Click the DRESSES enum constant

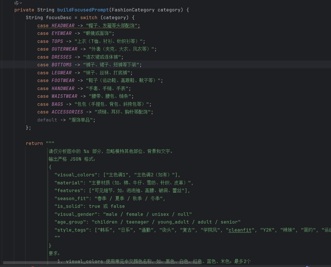pyautogui.click(x=62, y=57)
